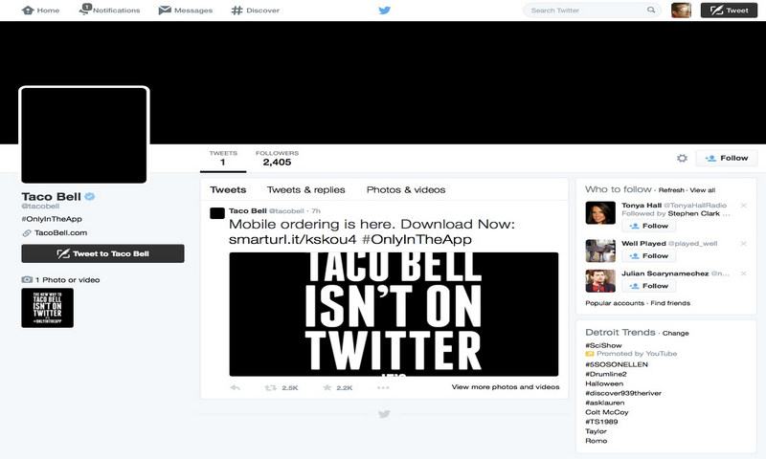766x459 pixels.
Task: Dismiss Well Played follow suggestion
Action: [x=743, y=243]
